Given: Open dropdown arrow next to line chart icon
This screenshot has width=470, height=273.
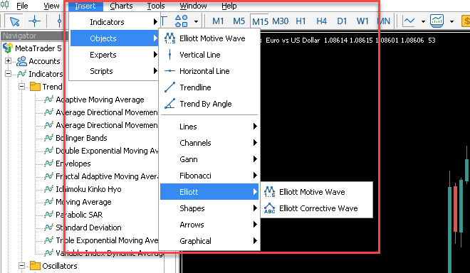Looking at the screenshot, I should point(423,21).
